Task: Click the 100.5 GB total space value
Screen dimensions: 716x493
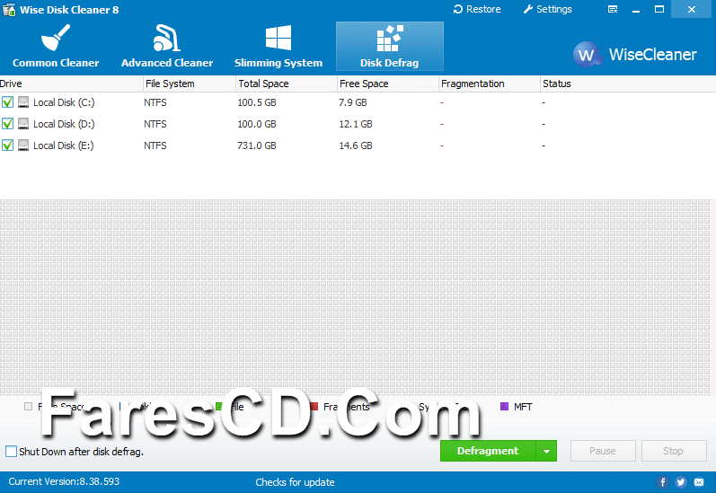Action: click(x=257, y=102)
